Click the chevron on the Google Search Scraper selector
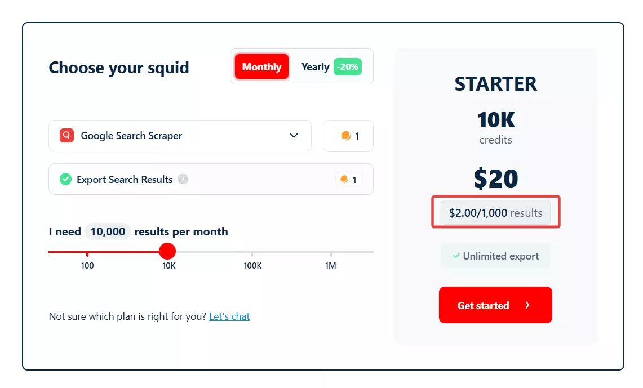 pos(294,136)
